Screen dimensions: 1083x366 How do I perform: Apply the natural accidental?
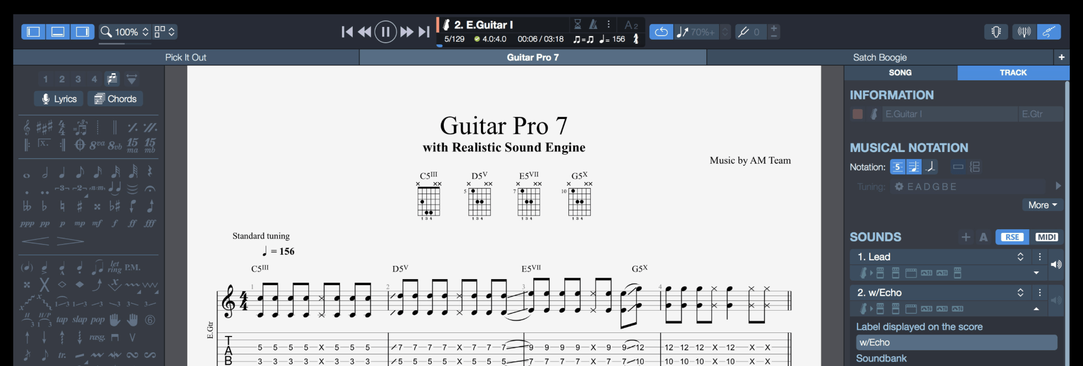click(62, 206)
